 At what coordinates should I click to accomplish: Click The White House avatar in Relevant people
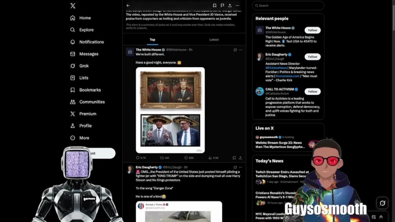click(x=260, y=30)
